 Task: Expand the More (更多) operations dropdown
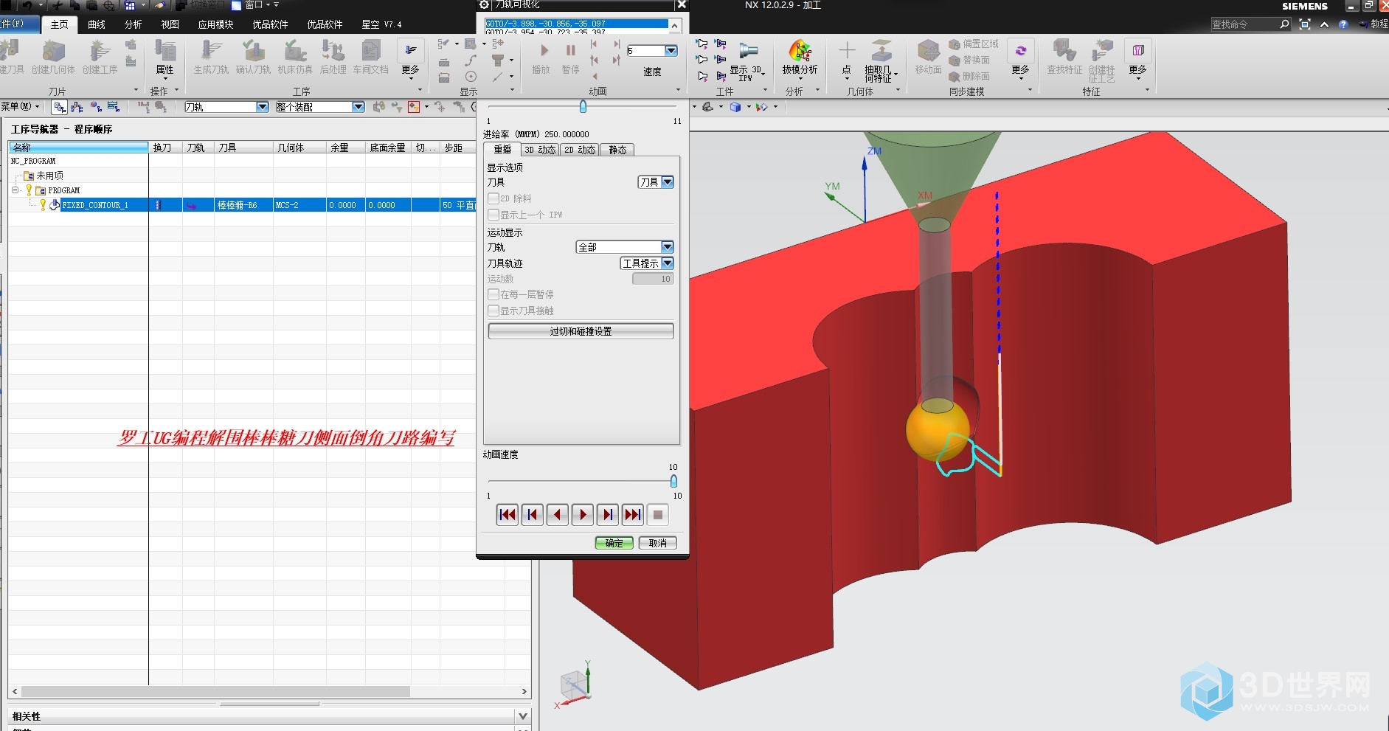point(410,59)
